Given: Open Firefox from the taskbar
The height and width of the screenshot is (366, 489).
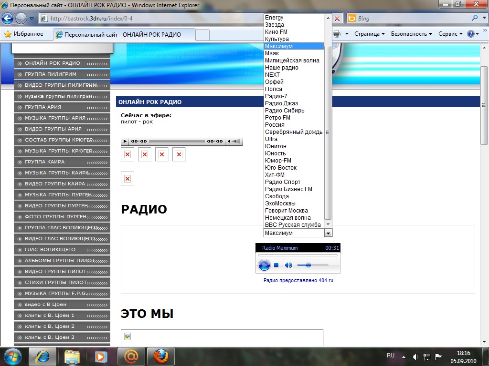Looking at the screenshot, I should [x=160, y=356].
